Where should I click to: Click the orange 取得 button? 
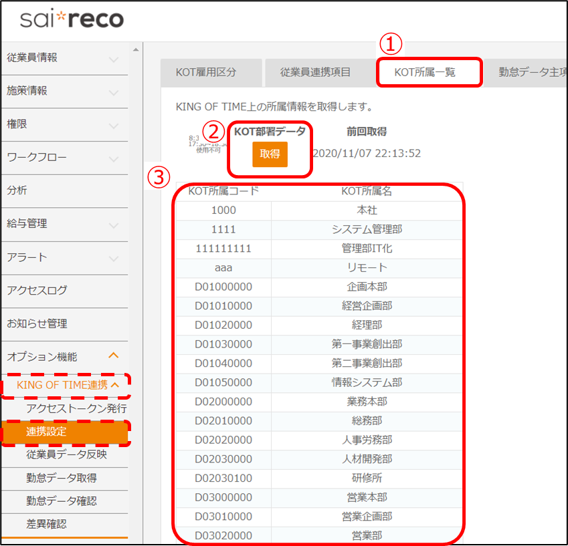pyautogui.click(x=270, y=154)
